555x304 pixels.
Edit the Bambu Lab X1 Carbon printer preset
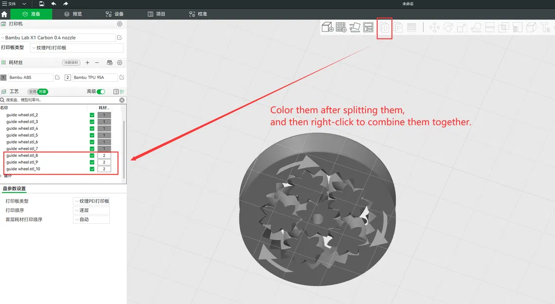point(120,37)
